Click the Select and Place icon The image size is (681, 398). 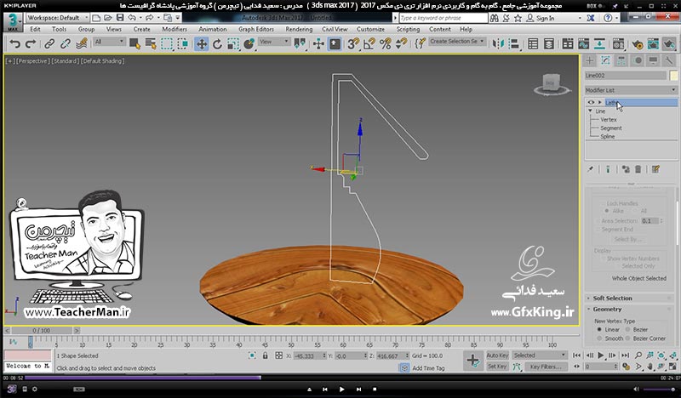pyautogui.click(x=249, y=44)
